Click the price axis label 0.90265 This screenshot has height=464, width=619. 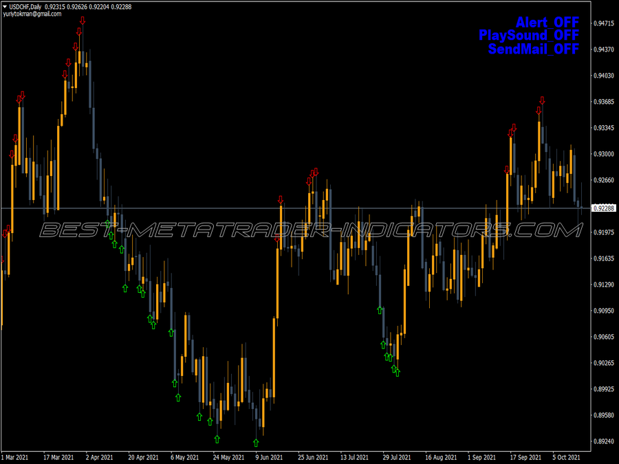tap(604, 362)
